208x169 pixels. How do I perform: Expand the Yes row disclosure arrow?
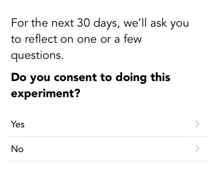(x=198, y=124)
